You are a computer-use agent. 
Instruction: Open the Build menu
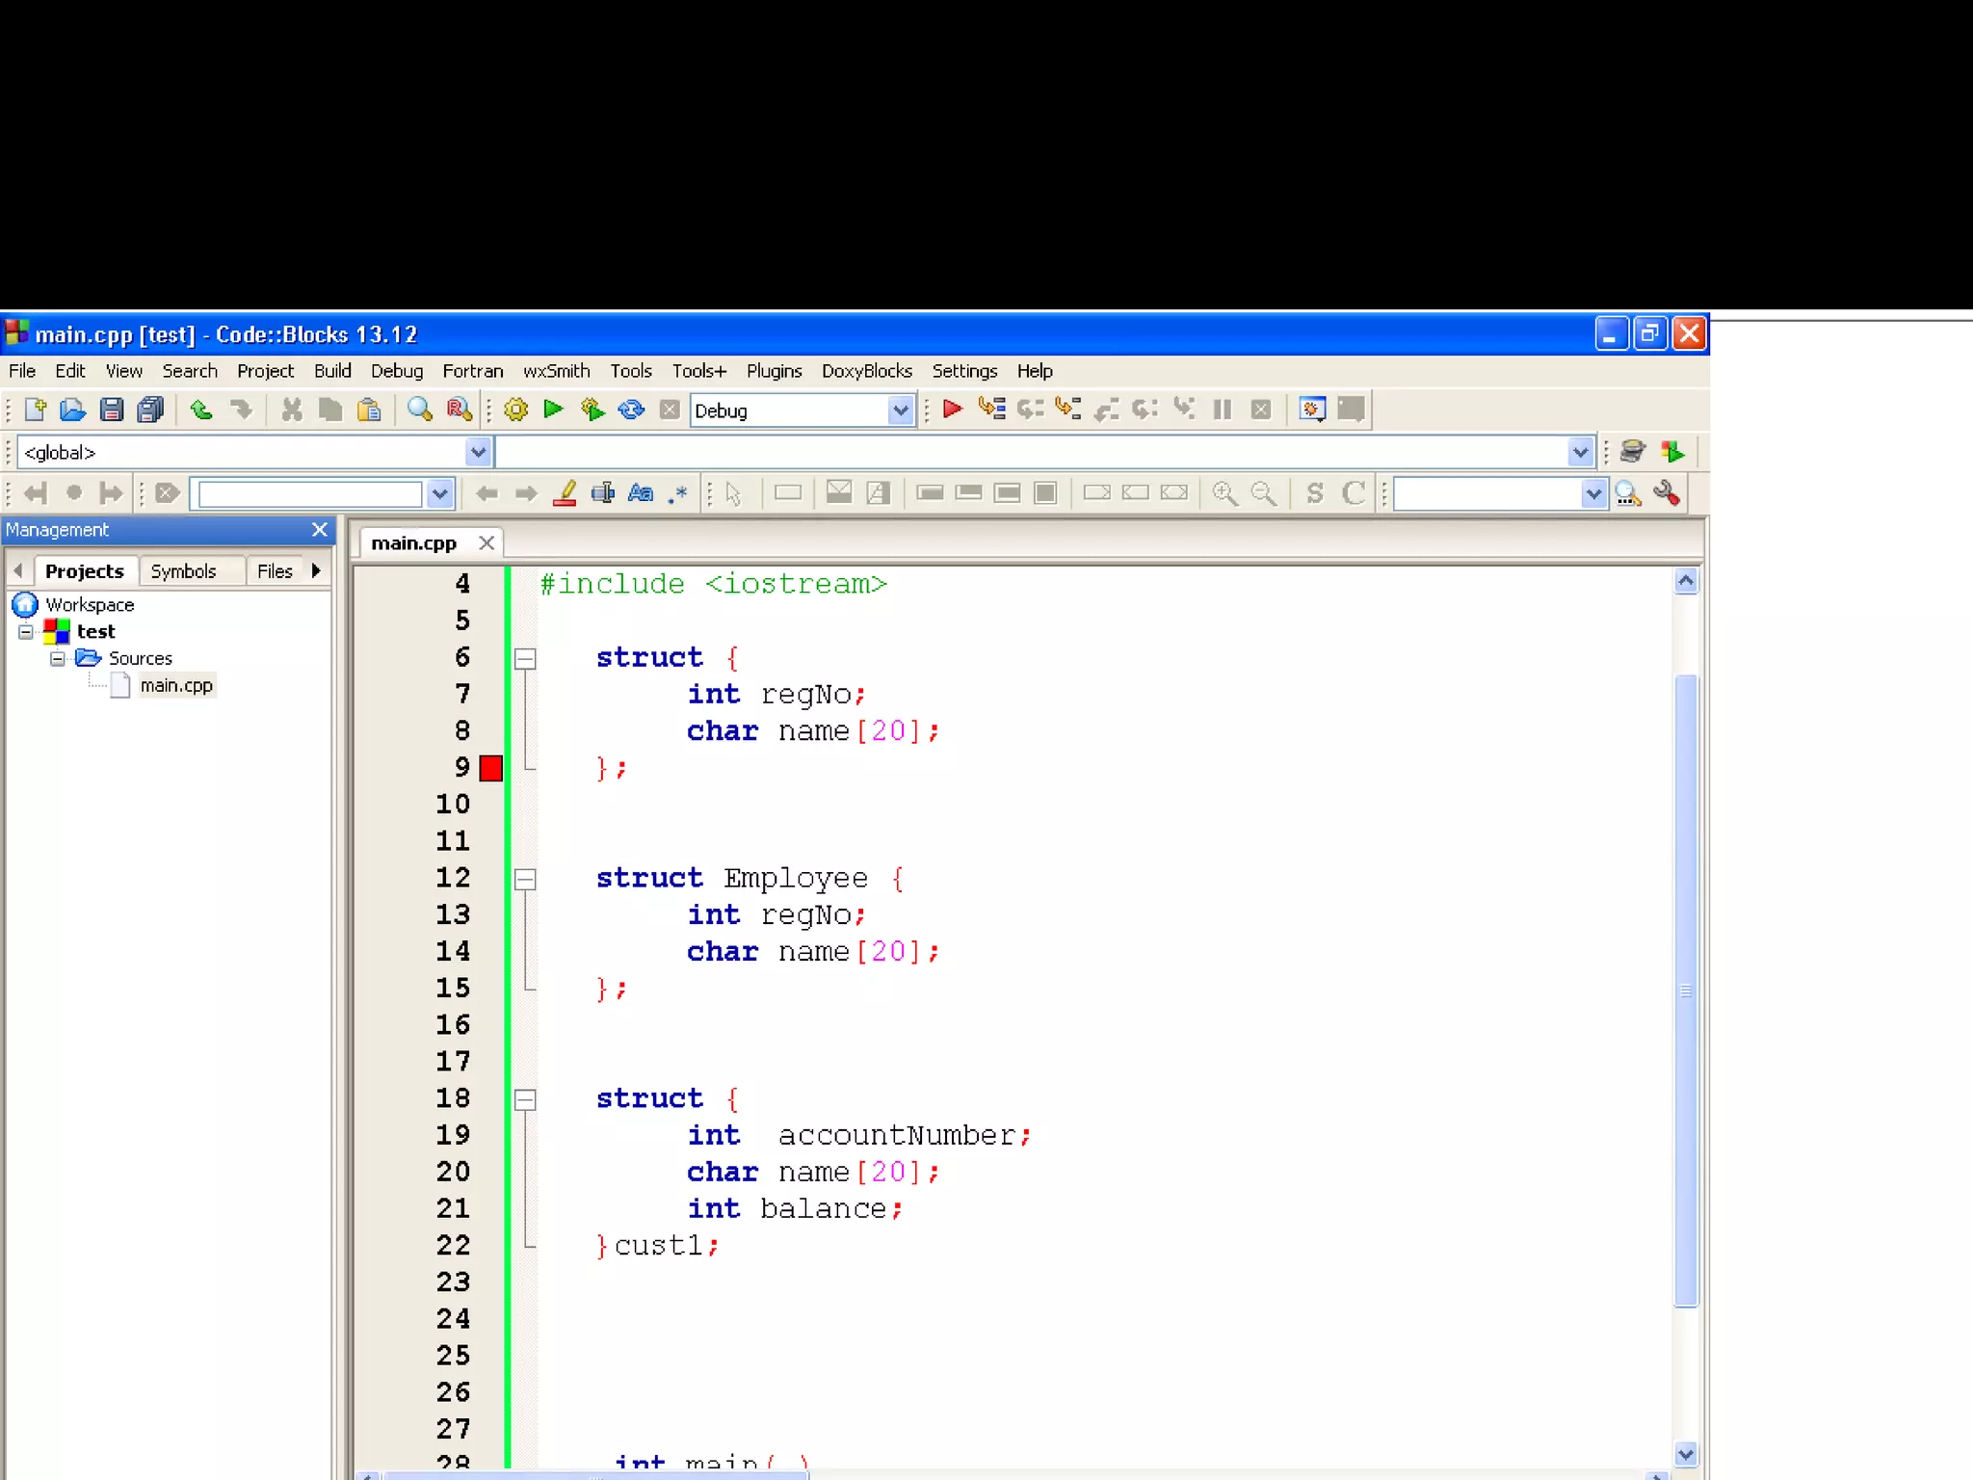click(332, 371)
